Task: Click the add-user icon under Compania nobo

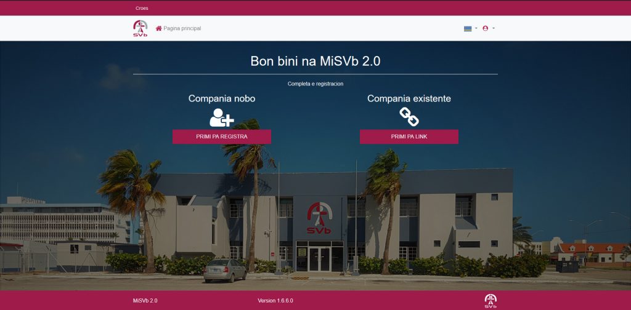Action: 222,117
